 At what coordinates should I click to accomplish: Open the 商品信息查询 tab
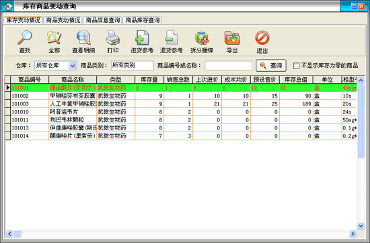[103, 20]
